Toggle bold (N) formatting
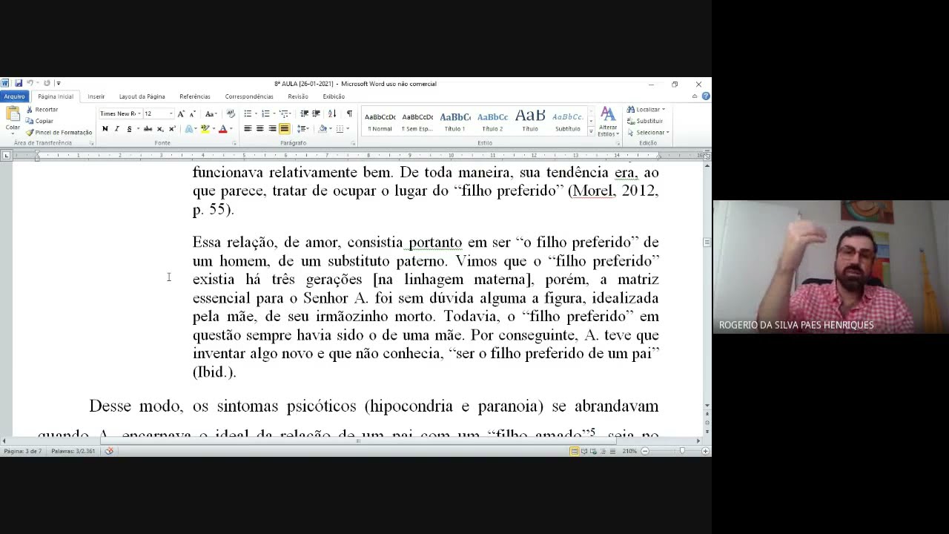This screenshot has width=949, height=534. [x=105, y=129]
